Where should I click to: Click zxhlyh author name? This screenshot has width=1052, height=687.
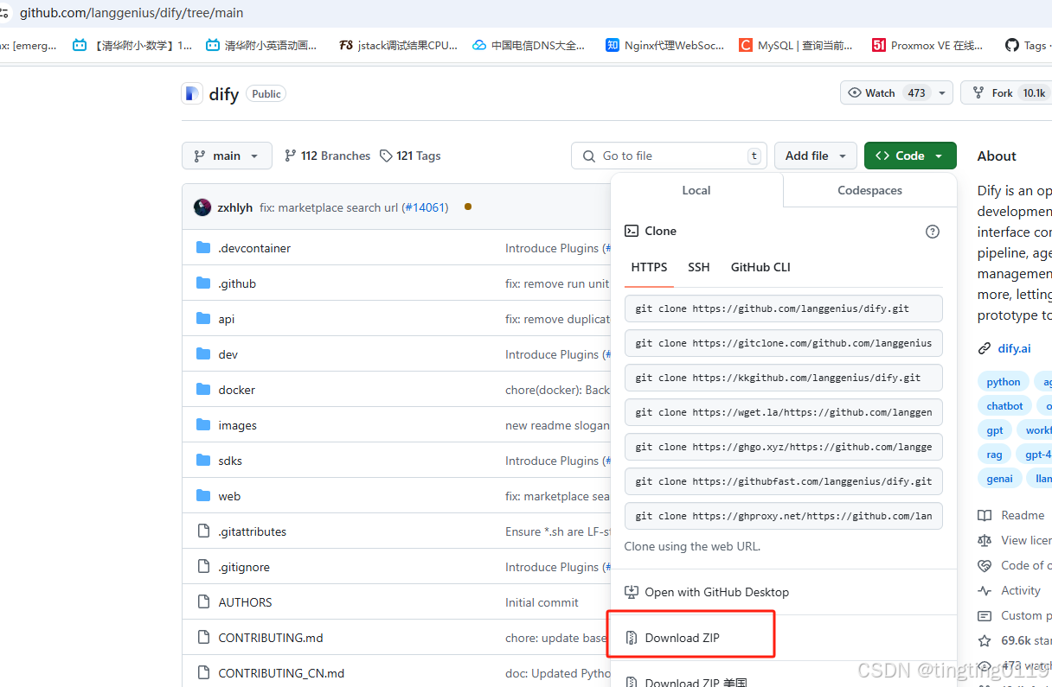(235, 207)
